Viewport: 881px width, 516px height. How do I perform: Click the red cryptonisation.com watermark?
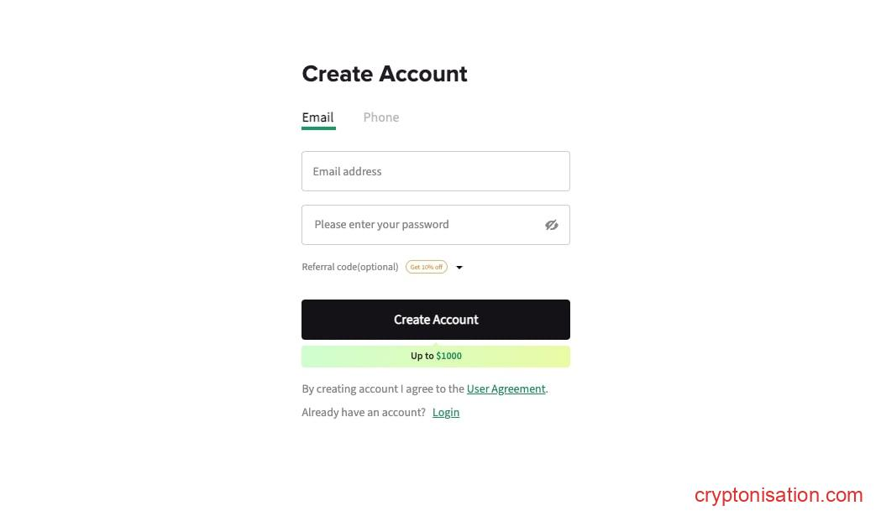778,495
